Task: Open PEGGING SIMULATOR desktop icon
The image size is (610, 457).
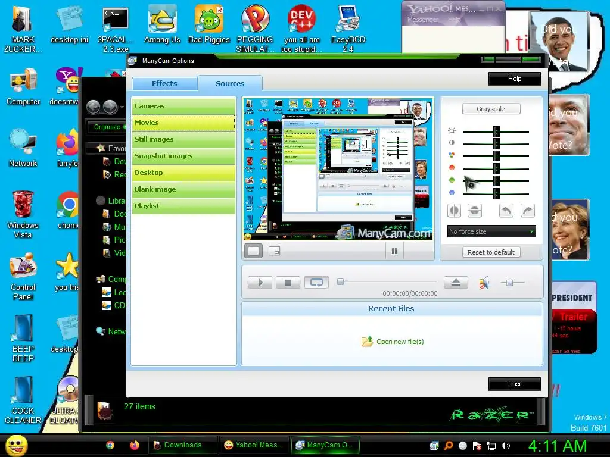Action: (255, 29)
